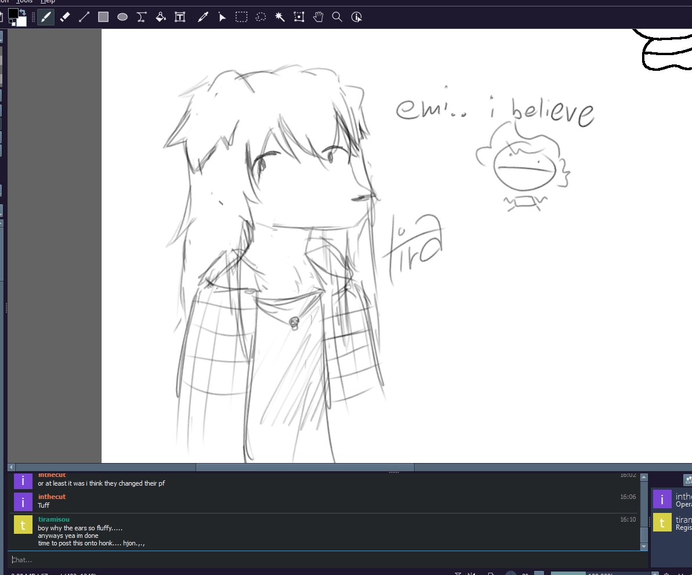Select tiramisou in the user list
This screenshot has width=692, height=575.
pos(672,523)
